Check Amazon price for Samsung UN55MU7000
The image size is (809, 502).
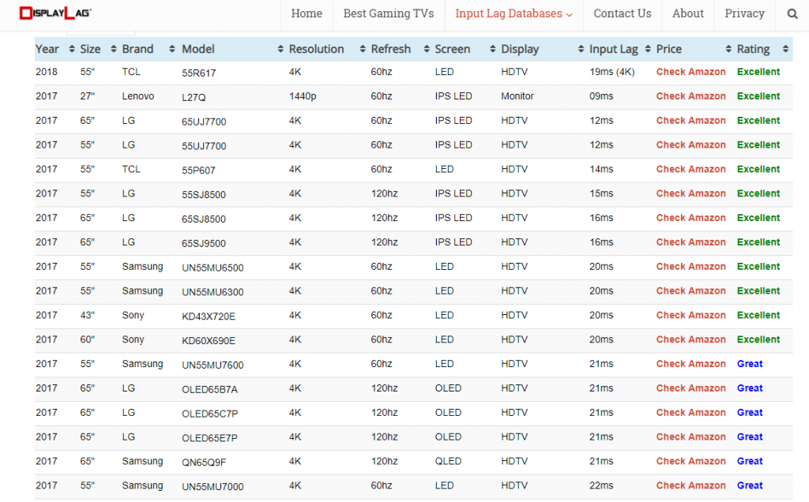690,485
